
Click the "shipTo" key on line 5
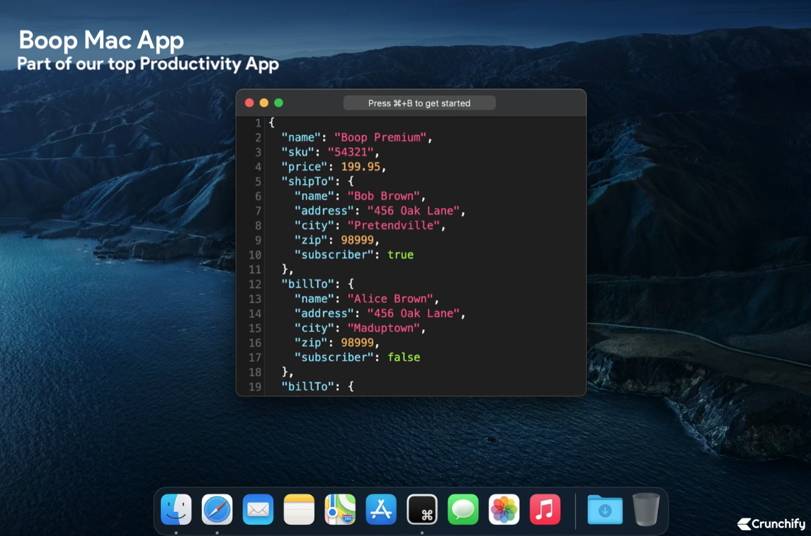[x=307, y=181]
